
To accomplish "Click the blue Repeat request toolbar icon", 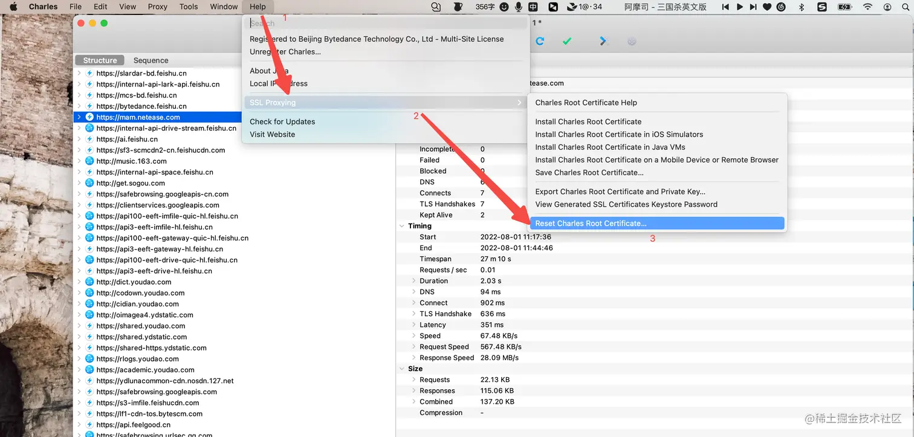I will click(x=540, y=41).
